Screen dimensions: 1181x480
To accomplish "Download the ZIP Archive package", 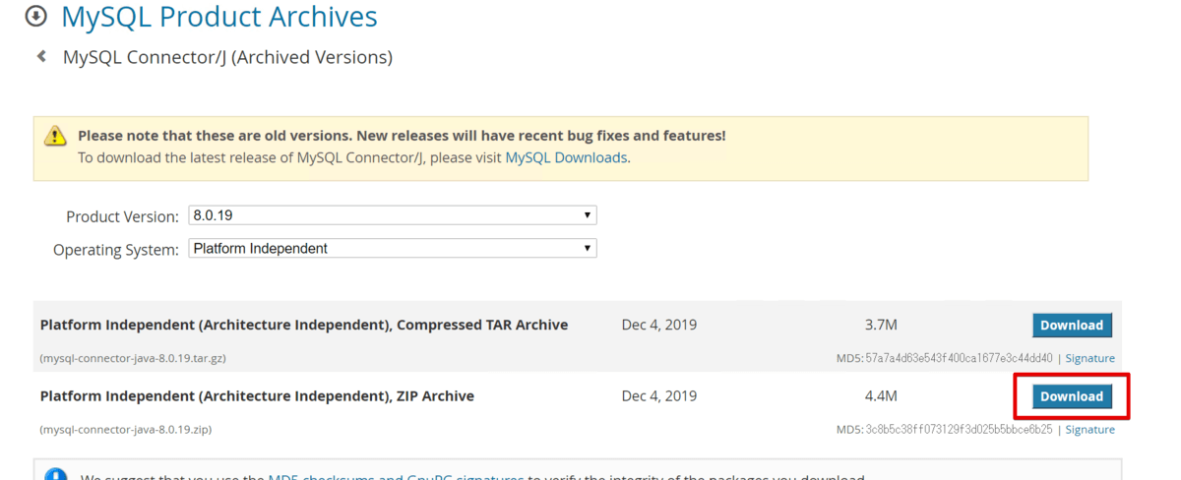I will (1071, 396).
